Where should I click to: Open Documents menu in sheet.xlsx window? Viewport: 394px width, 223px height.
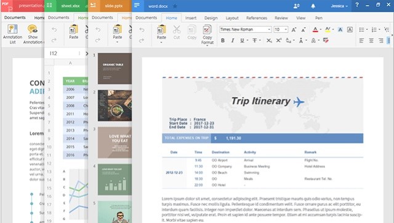coord(58,17)
